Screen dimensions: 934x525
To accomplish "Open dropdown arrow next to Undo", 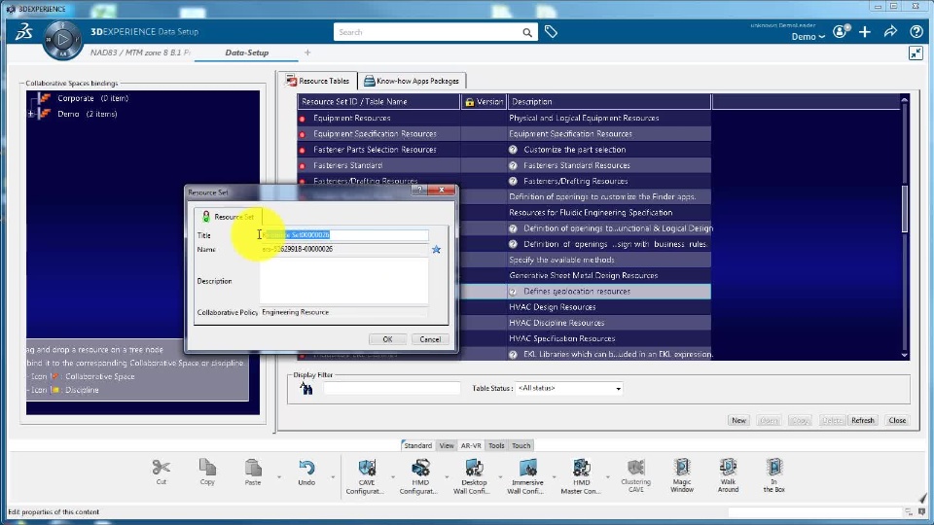I will coord(333,476).
